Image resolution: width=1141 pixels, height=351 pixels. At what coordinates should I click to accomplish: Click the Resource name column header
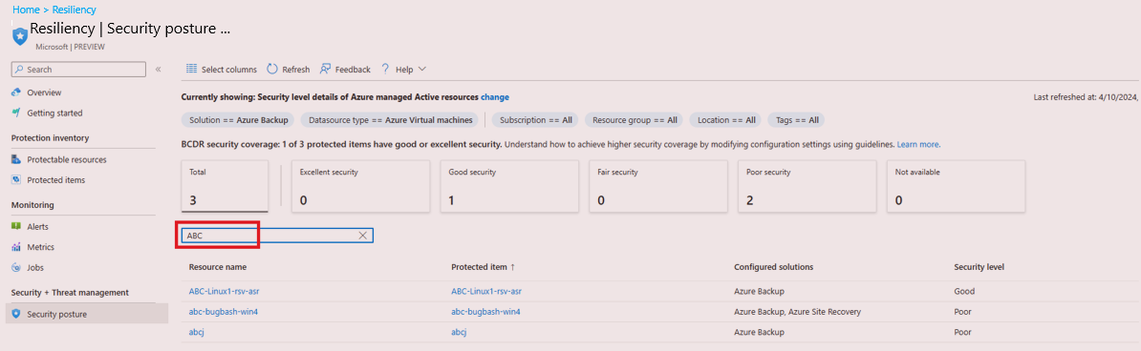tap(218, 267)
